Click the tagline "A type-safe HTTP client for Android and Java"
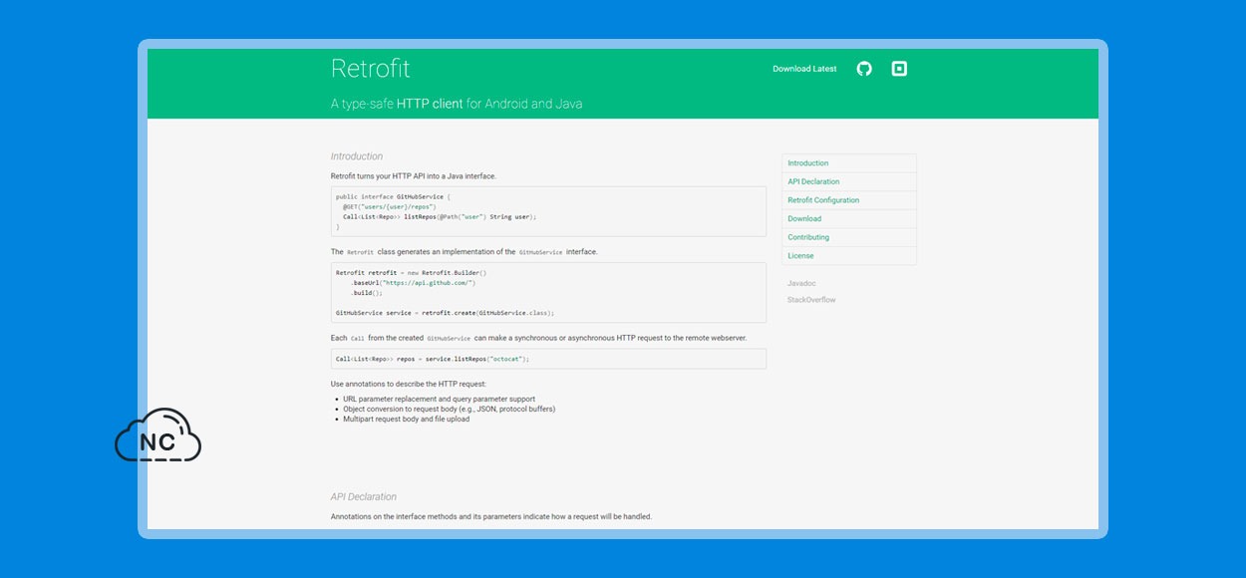Image resolution: width=1246 pixels, height=578 pixels. point(457,104)
